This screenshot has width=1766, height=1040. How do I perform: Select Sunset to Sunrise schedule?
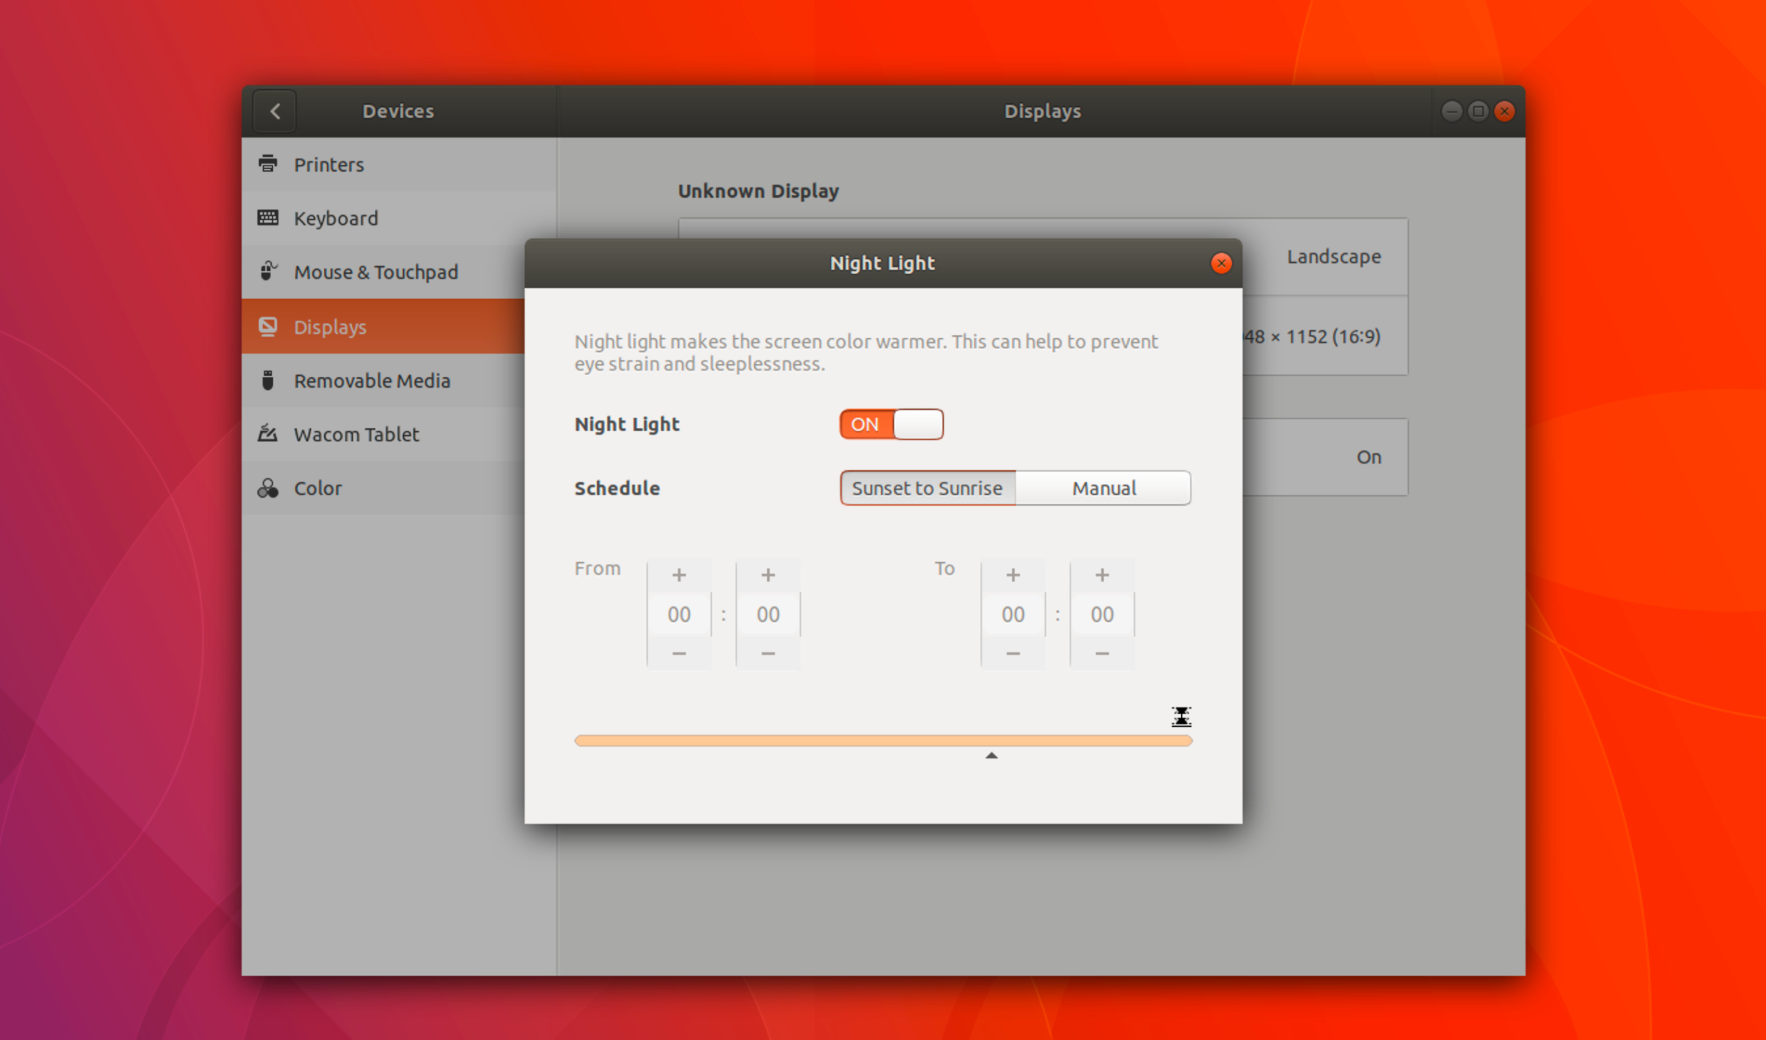927,488
